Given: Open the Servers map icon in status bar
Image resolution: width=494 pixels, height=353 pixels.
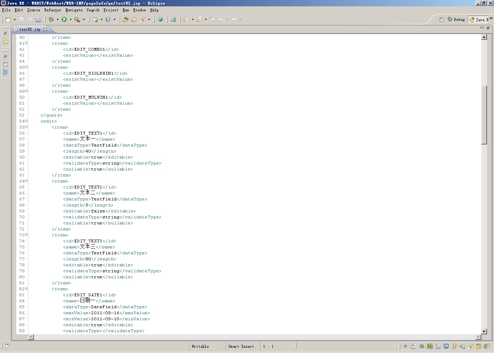Looking at the screenshot, I should point(430,346).
